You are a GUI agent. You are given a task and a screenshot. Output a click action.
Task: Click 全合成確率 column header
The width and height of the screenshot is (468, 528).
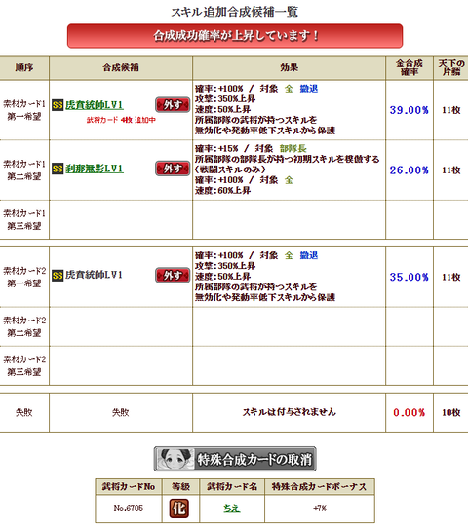409,67
